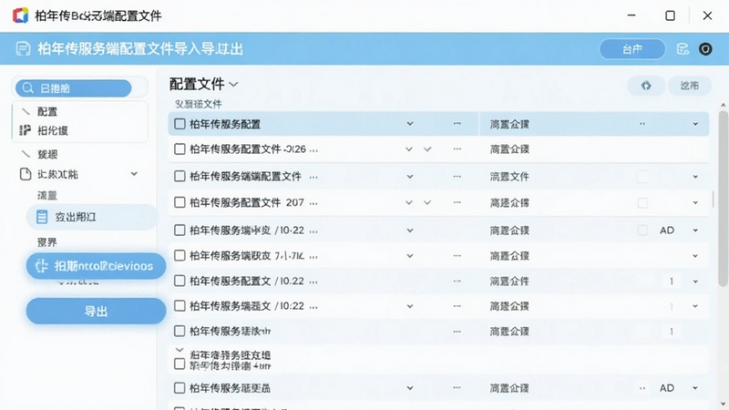Click the dark circular icon in the header
Screen dimensions: 729x410
[705, 49]
